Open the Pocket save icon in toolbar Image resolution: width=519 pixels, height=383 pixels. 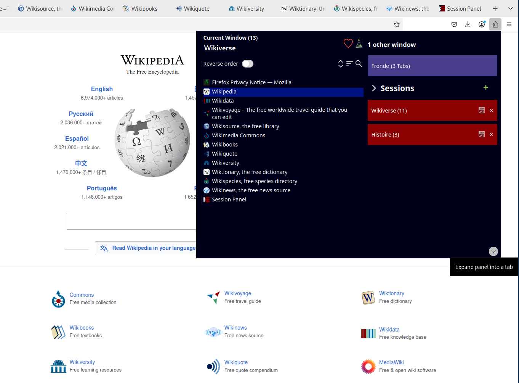coord(454,24)
